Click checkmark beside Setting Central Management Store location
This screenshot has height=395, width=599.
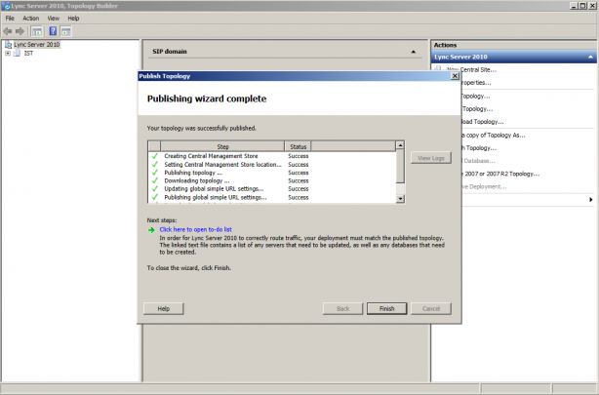click(155, 164)
